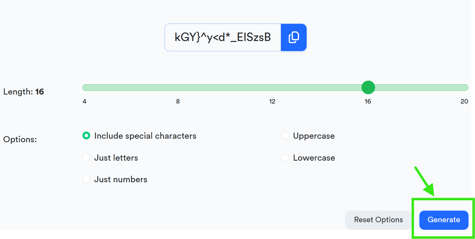Set slider to the 20 tick label

click(x=464, y=102)
